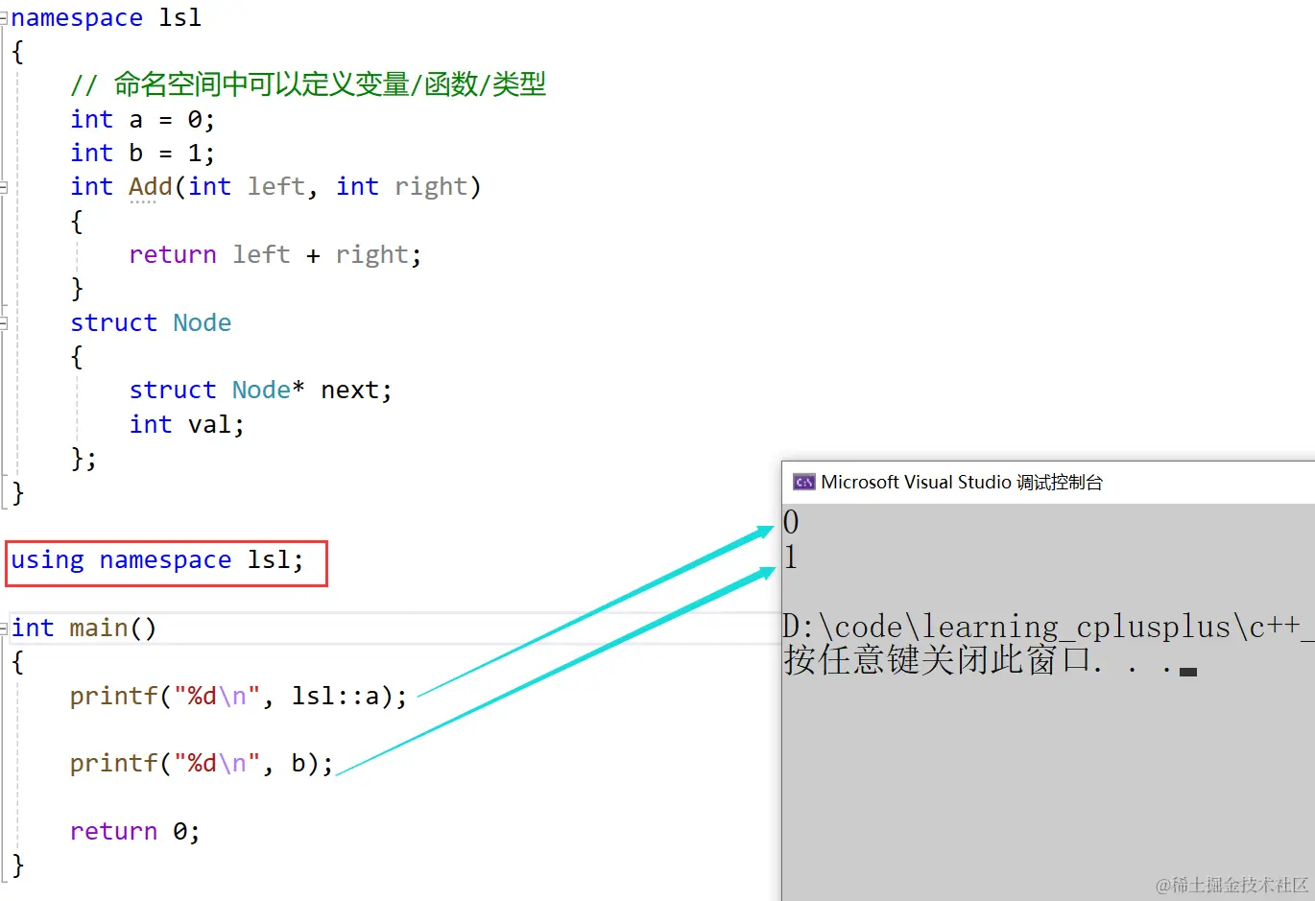Click the console window's title bar icon

[803, 482]
